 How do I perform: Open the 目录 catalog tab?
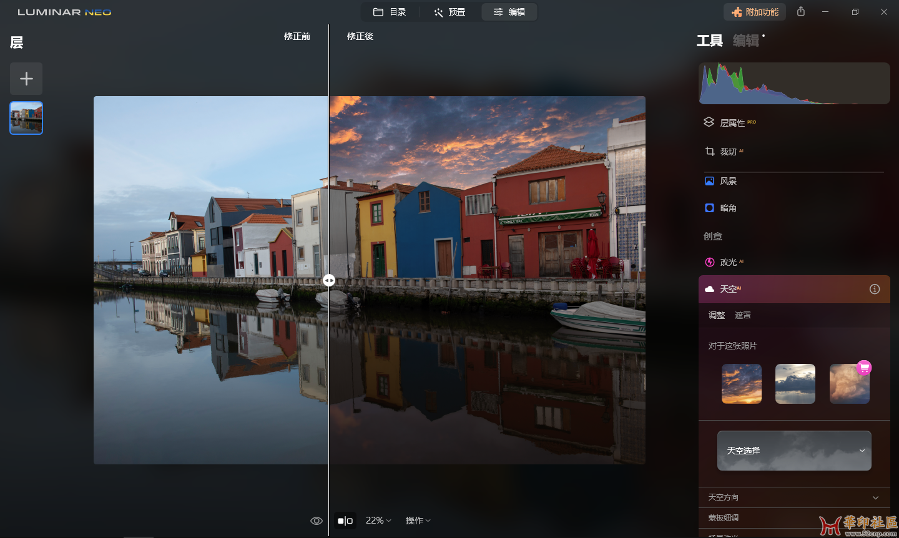pos(390,12)
